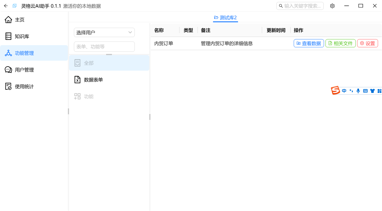Expand the 选择用户 dropdown

pyautogui.click(x=104, y=33)
